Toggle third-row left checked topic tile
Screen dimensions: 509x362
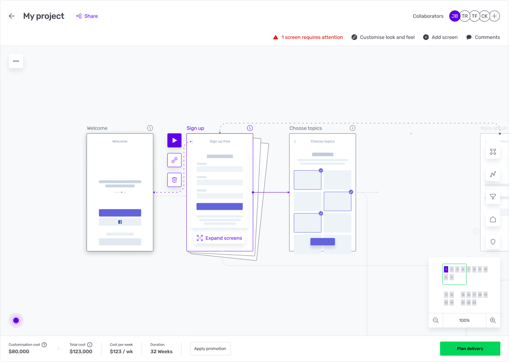tap(307, 223)
